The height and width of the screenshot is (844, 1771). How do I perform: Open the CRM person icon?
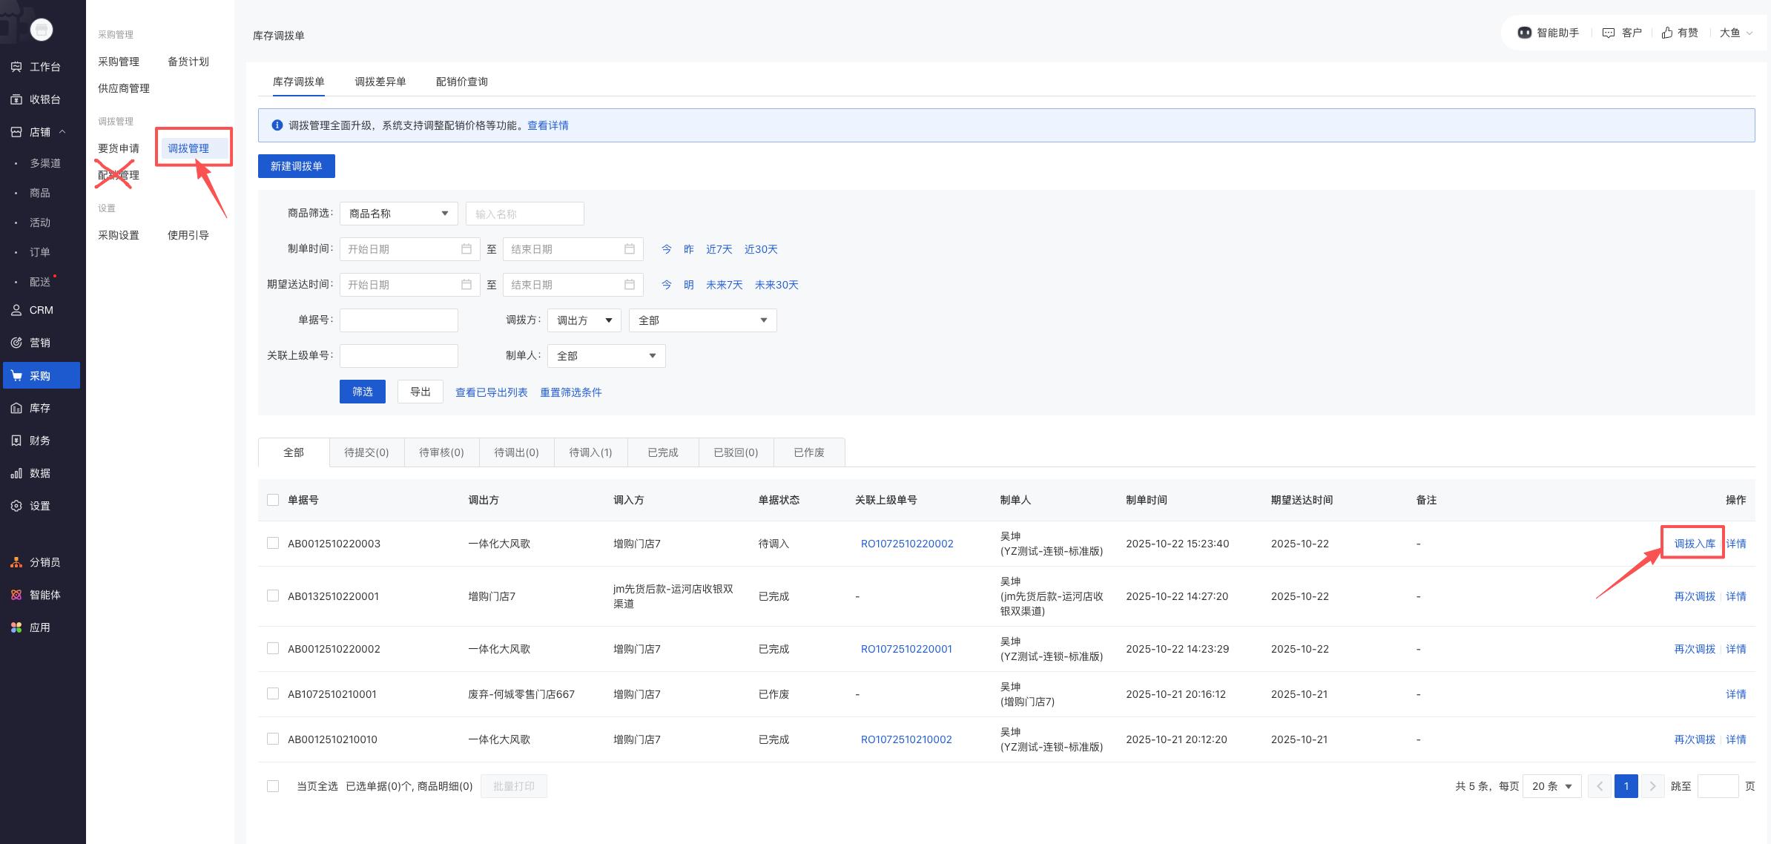click(16, 310)
